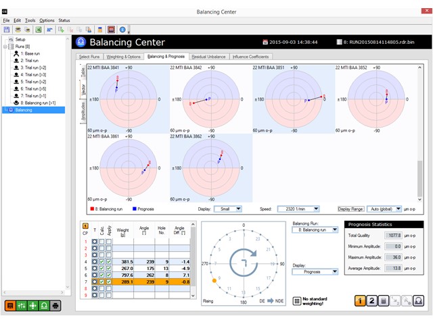Switch to the Influence Coefficients tab
This screenshot has height=324, width=433.
250,57
